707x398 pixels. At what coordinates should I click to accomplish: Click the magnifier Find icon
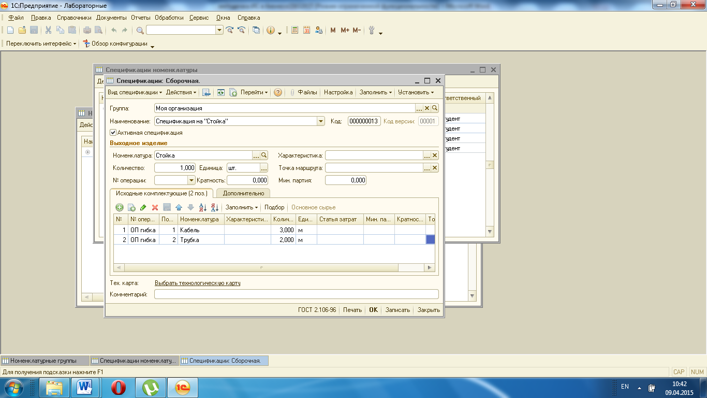pos(140,30)
